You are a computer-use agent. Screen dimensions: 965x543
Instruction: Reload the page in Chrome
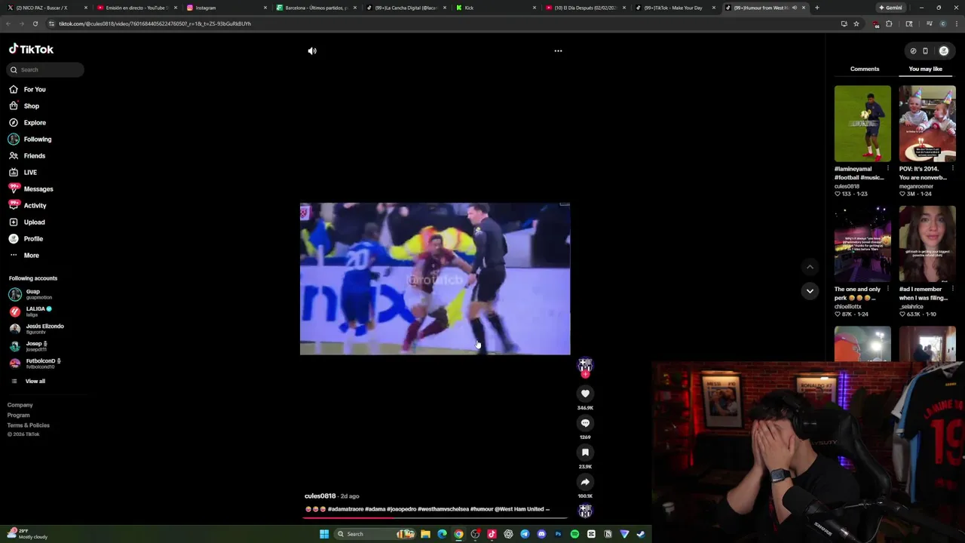click(x=35, y=23)
